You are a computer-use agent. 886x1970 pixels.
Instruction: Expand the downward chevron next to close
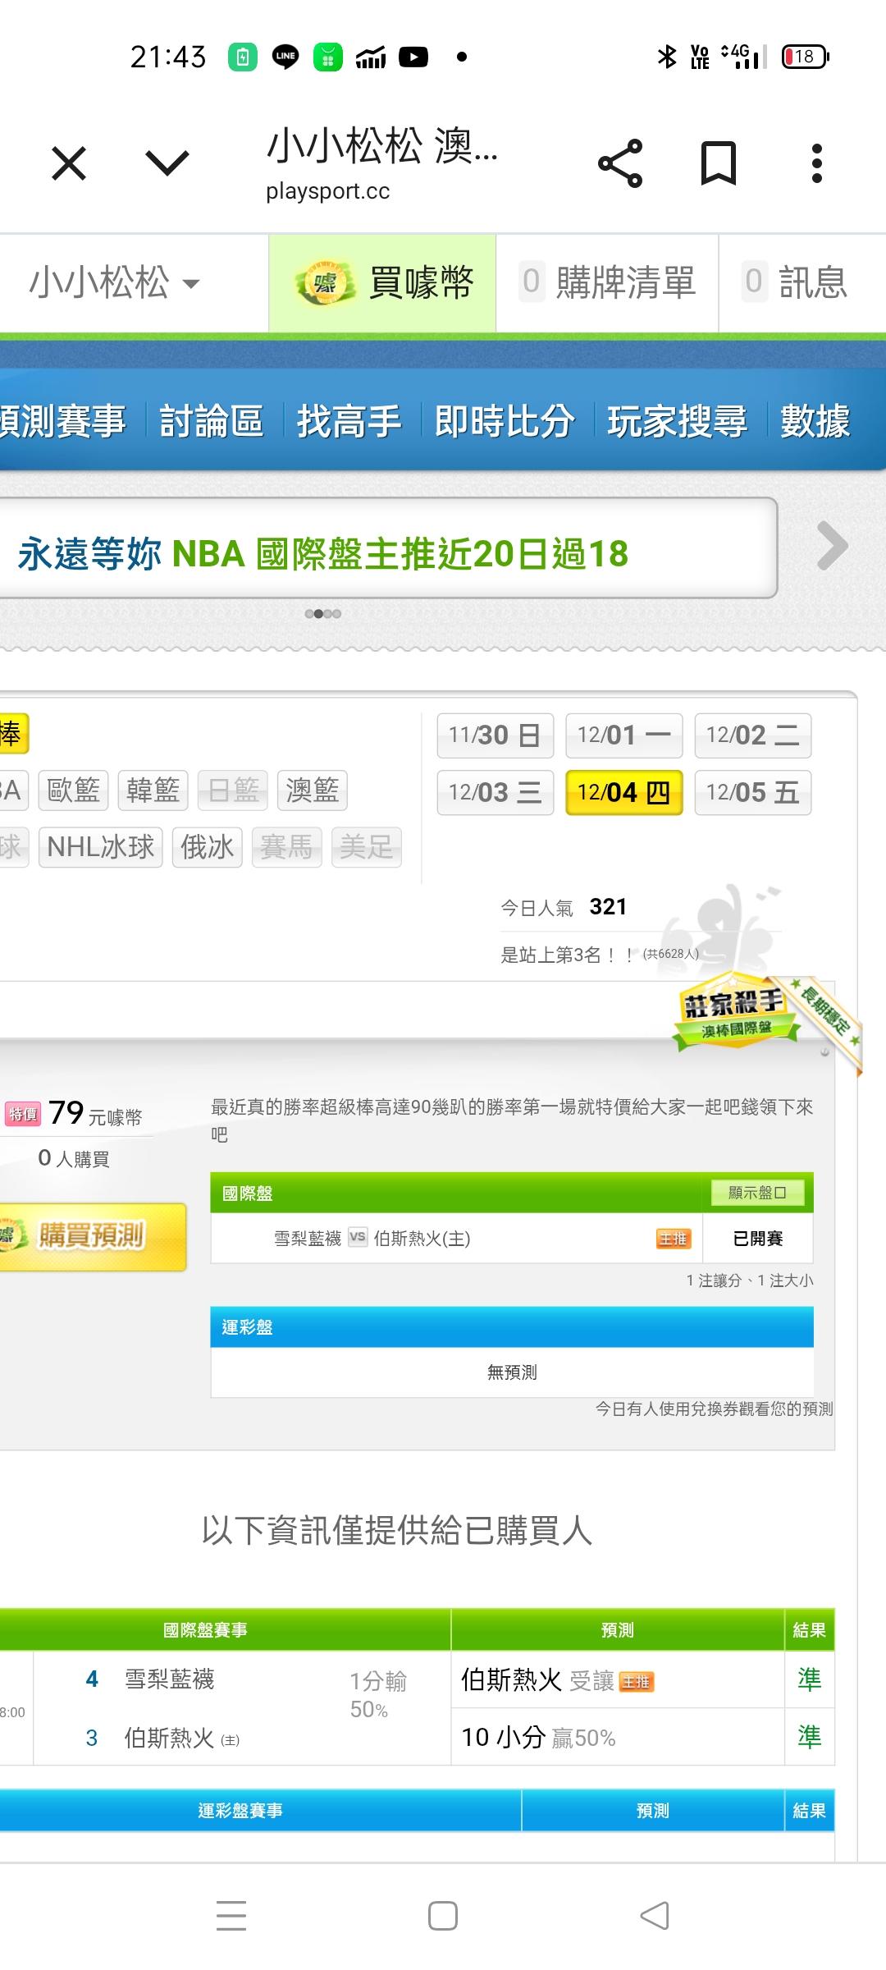[167, 163]
